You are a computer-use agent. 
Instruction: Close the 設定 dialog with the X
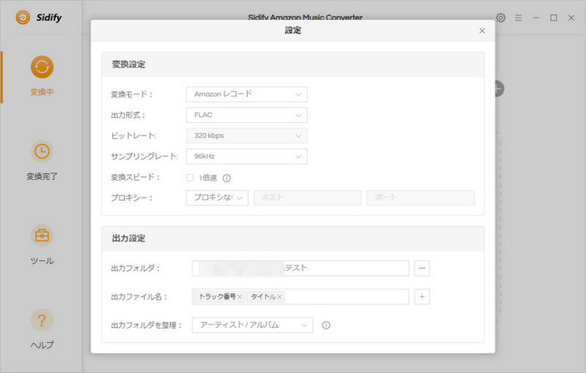coord(482,31)
